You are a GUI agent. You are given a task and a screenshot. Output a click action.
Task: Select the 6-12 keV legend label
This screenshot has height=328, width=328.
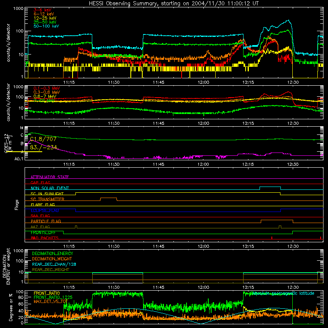(x=44, y=14)
